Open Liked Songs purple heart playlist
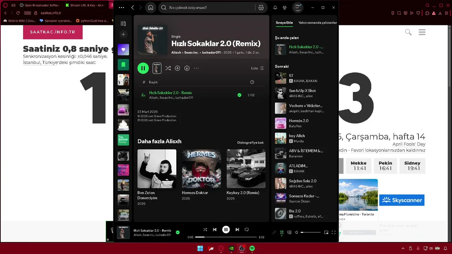Image resolution: width=452 pixels, height=254 pixels. [x=123, y=50]
